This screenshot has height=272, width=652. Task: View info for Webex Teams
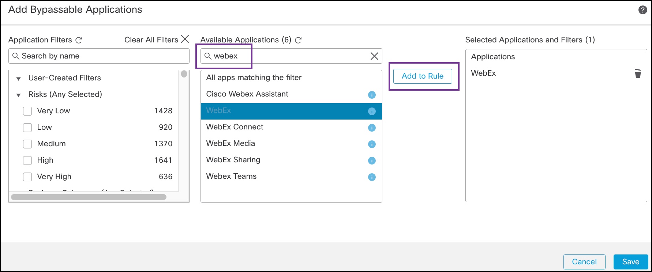(372, 177)
